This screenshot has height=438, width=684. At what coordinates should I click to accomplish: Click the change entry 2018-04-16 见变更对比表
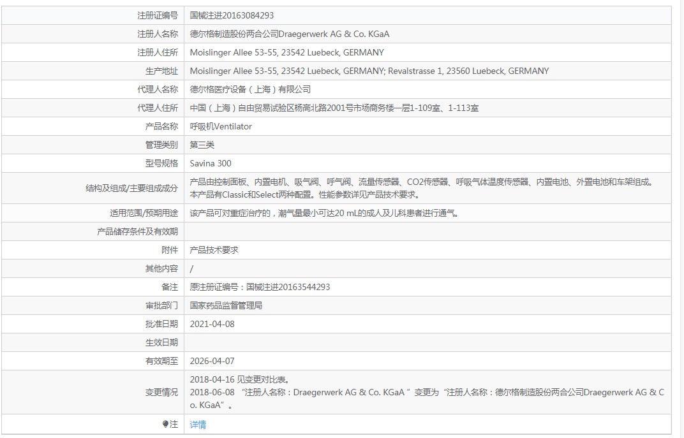pos(240,379)
